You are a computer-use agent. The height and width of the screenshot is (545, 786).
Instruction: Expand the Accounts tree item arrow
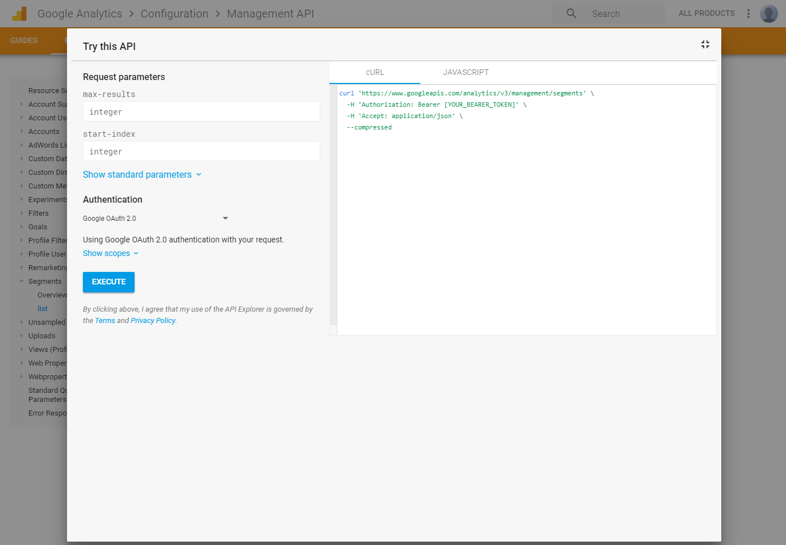point(22,131)
